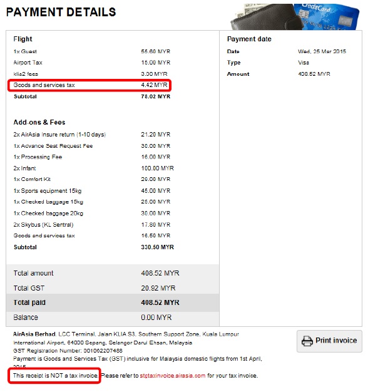Screen dimensions: 368x392
Task: Select the Total GST amount 20.92 MYR
Action: 158,288
